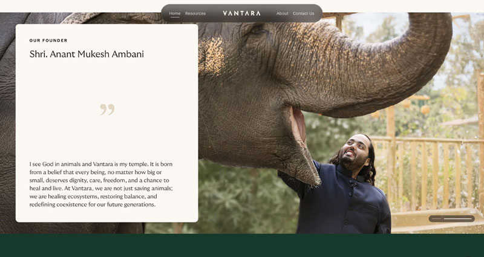Click the founder's quote paragraph text
This screenshot has height=257, width=484.
(x=101, y=184)
